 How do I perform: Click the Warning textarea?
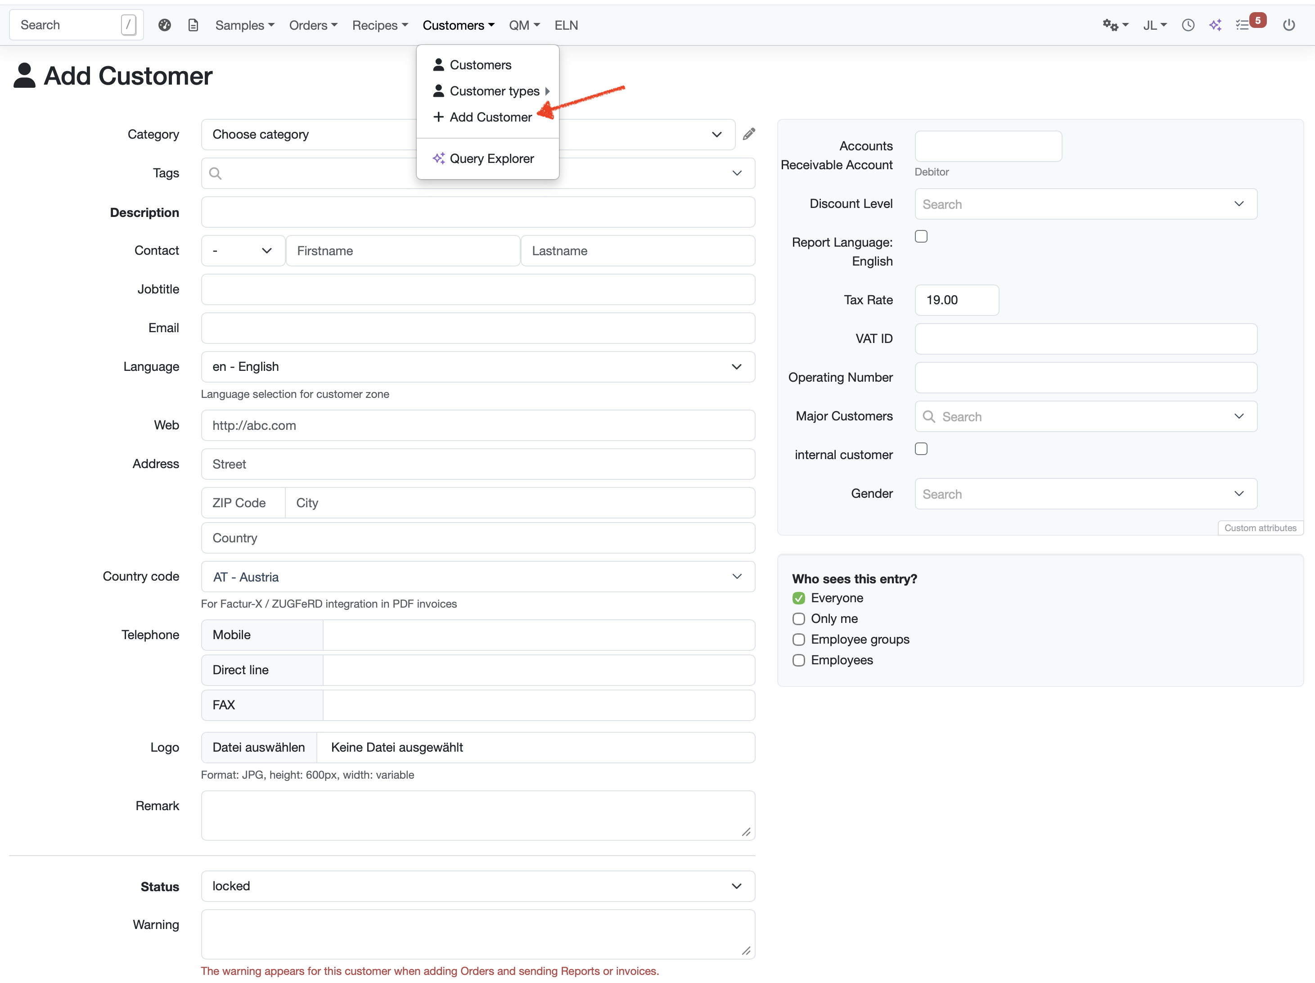478,933
